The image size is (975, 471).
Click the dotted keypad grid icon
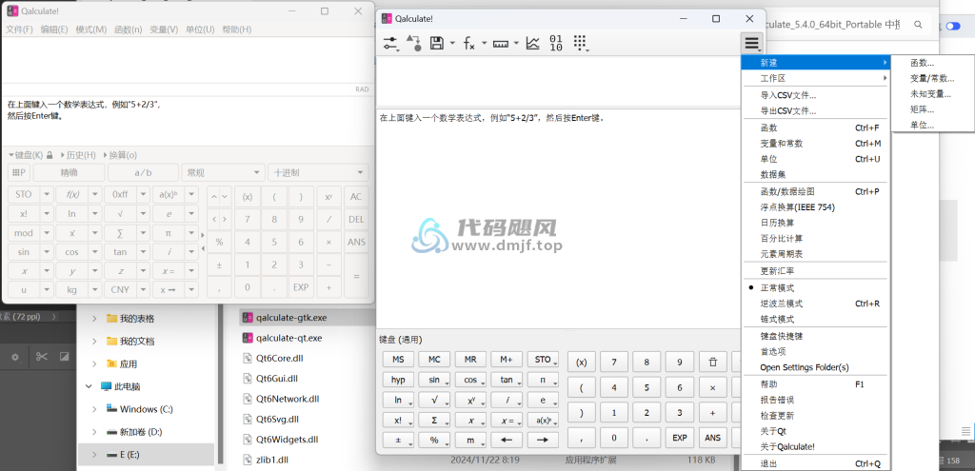(580, 43)
